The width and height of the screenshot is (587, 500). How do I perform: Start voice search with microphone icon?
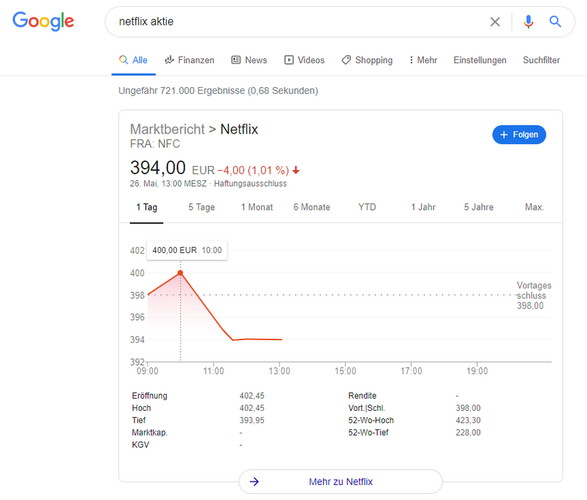point(528,22)
